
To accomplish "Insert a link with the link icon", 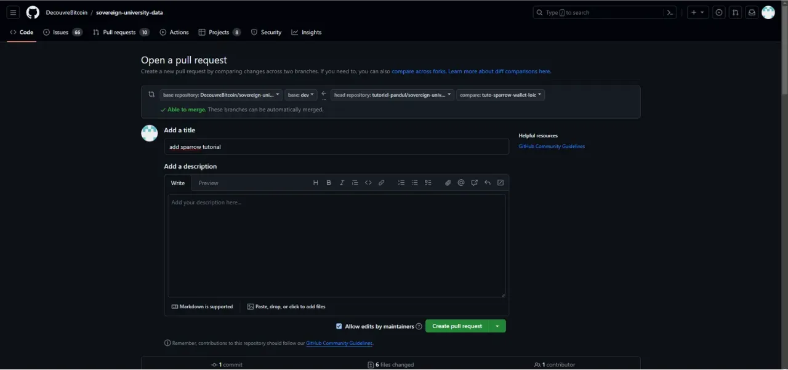I will 382,183.
